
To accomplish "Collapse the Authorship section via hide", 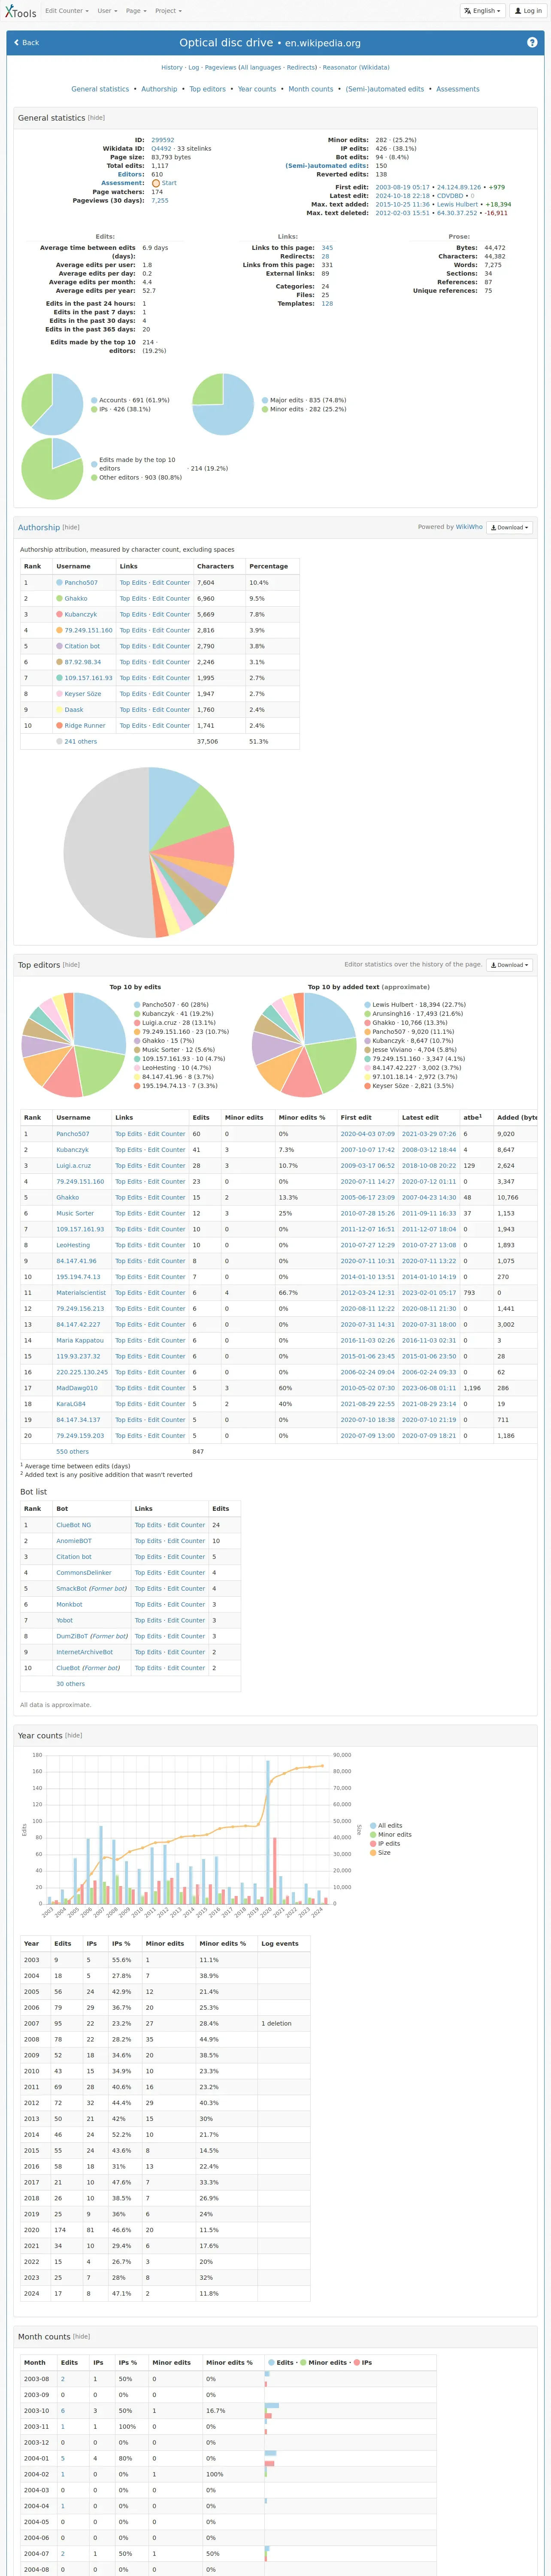I will [71, 527].
